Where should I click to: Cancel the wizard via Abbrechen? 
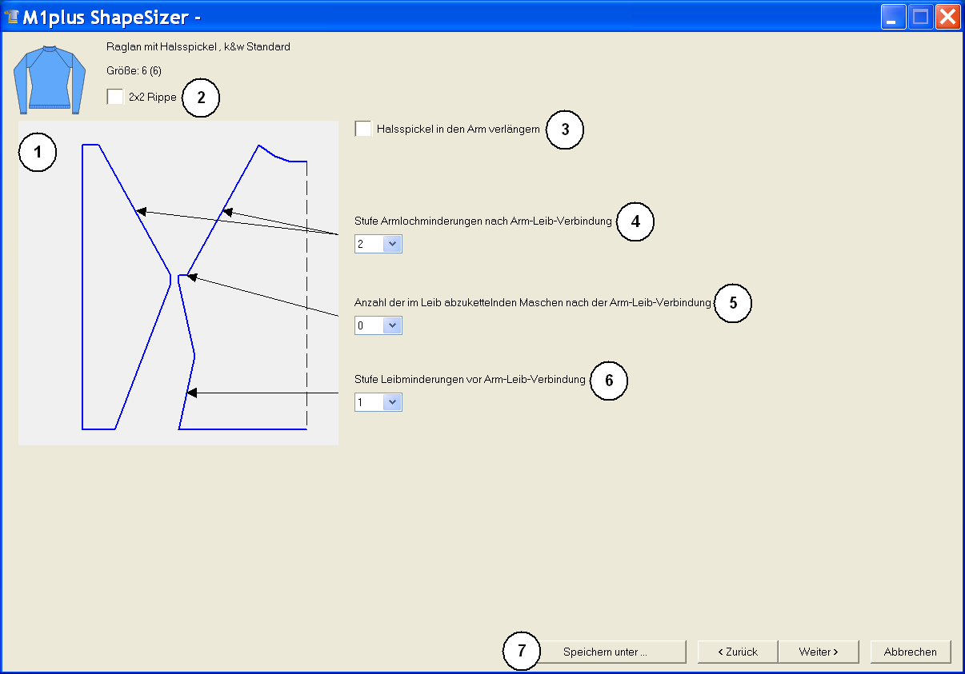click(x=910, y=652)
